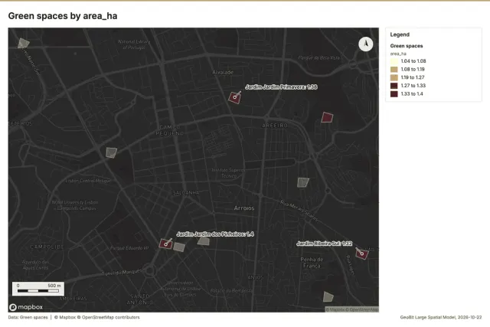Click the 1.33 to 1.4 legend swatch
The width and height of the screenshot is (490, 327).
tap(394, 93)
